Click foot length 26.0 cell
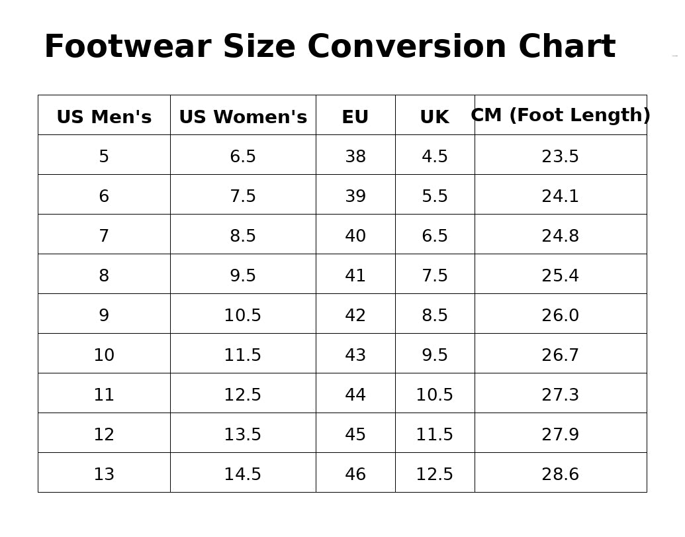The image size is (685, 537). (561, 314)
